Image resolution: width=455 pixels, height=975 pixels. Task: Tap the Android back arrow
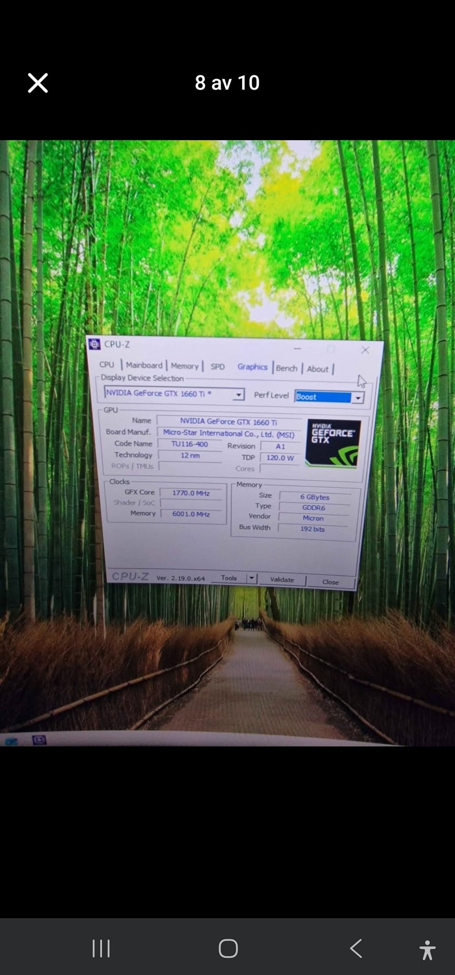[356, 948]
